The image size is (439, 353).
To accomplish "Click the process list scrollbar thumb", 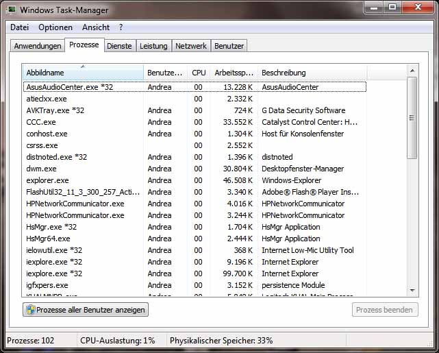I will 412,118.
